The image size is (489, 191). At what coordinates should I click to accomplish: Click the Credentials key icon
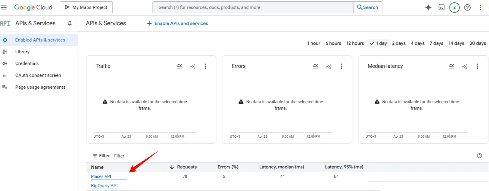pyautogui.click(x=5, y=63)
